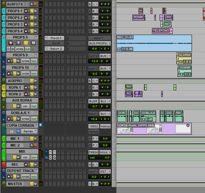Open the frames view dropdown on video track
This screenshot has height=193, width=205.
29,131
